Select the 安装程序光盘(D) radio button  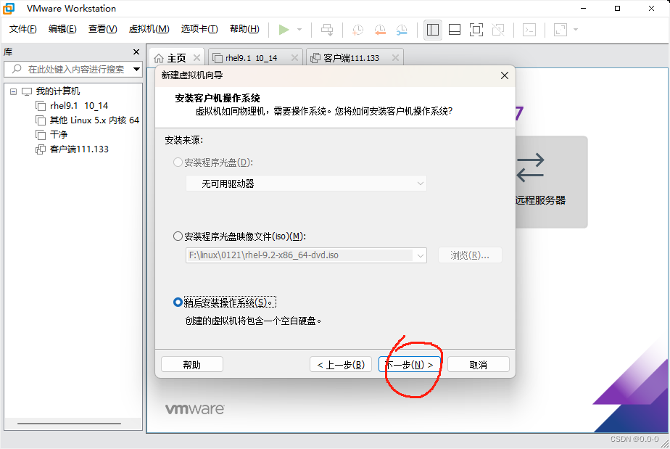pos(178,162)
